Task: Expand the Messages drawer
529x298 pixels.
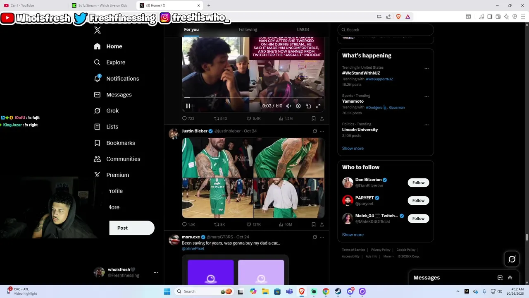Action: click(x=510, y=278)
